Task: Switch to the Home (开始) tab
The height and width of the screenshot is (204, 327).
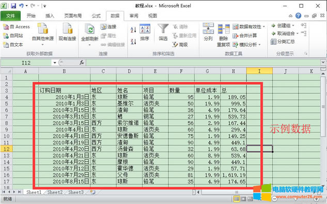Action: pos(31,16)
